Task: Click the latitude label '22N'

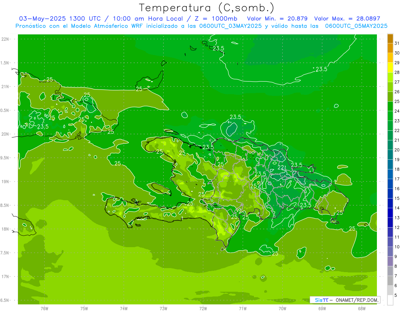Action: pos(5,39)
